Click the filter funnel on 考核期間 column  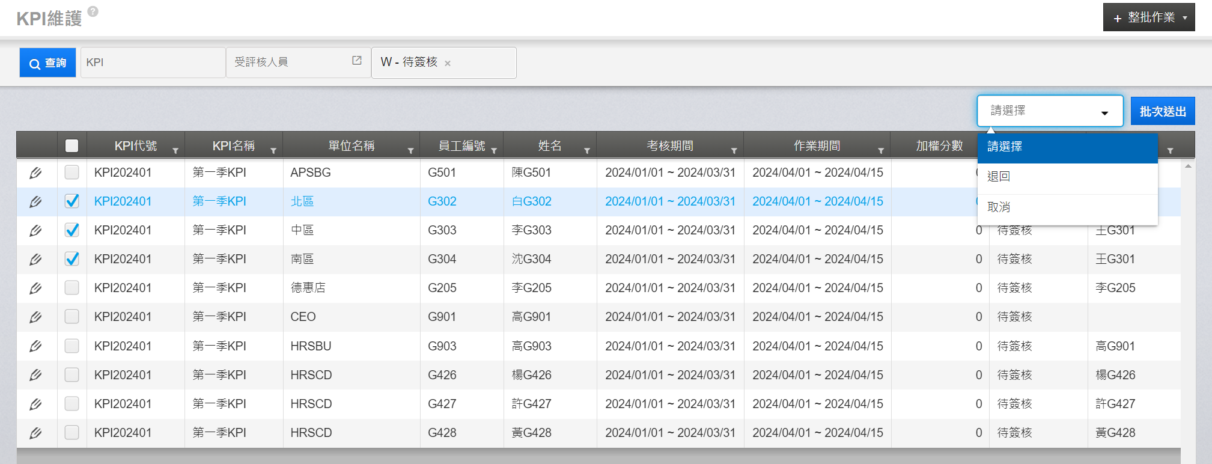(734, 150)
